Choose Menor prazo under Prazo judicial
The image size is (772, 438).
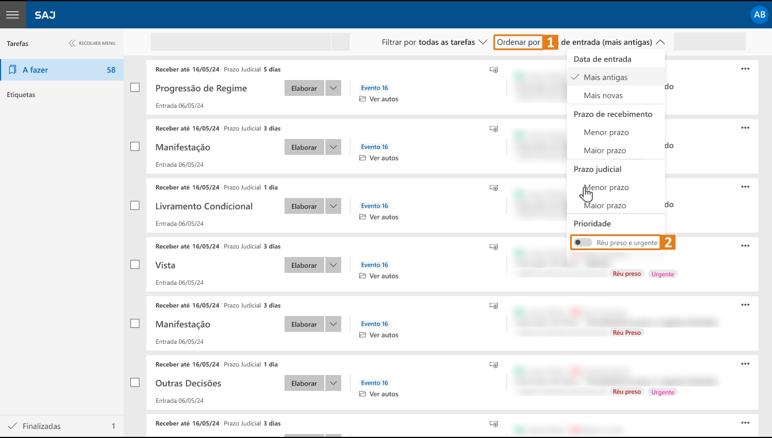(606, 187)
